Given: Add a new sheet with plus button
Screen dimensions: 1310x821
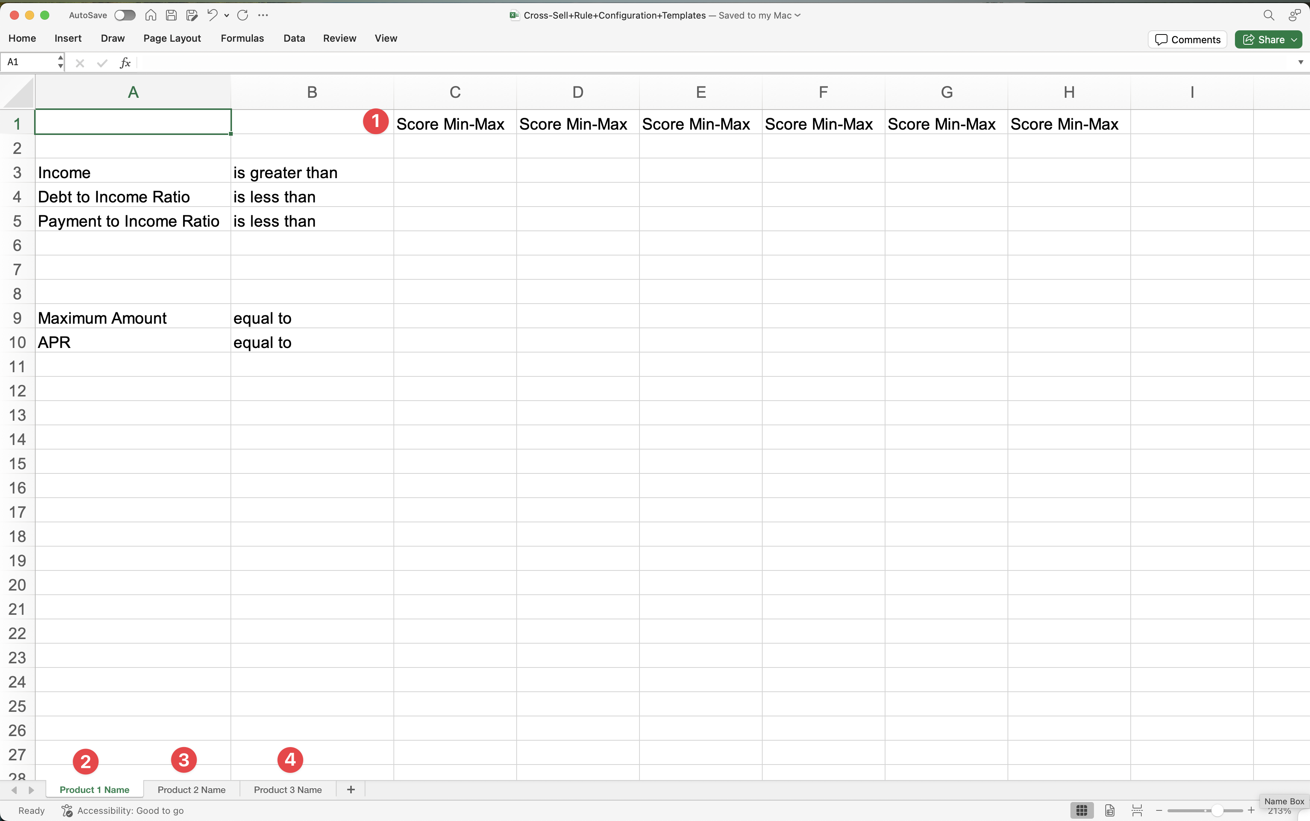Looking at the screenshot, I should point(351,790).
